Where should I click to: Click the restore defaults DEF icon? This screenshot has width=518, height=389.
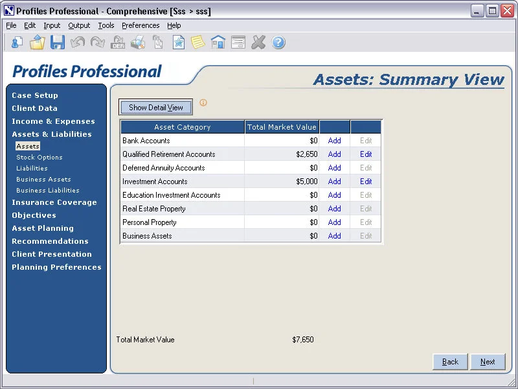pyautogui.click(x=118, y=42)
